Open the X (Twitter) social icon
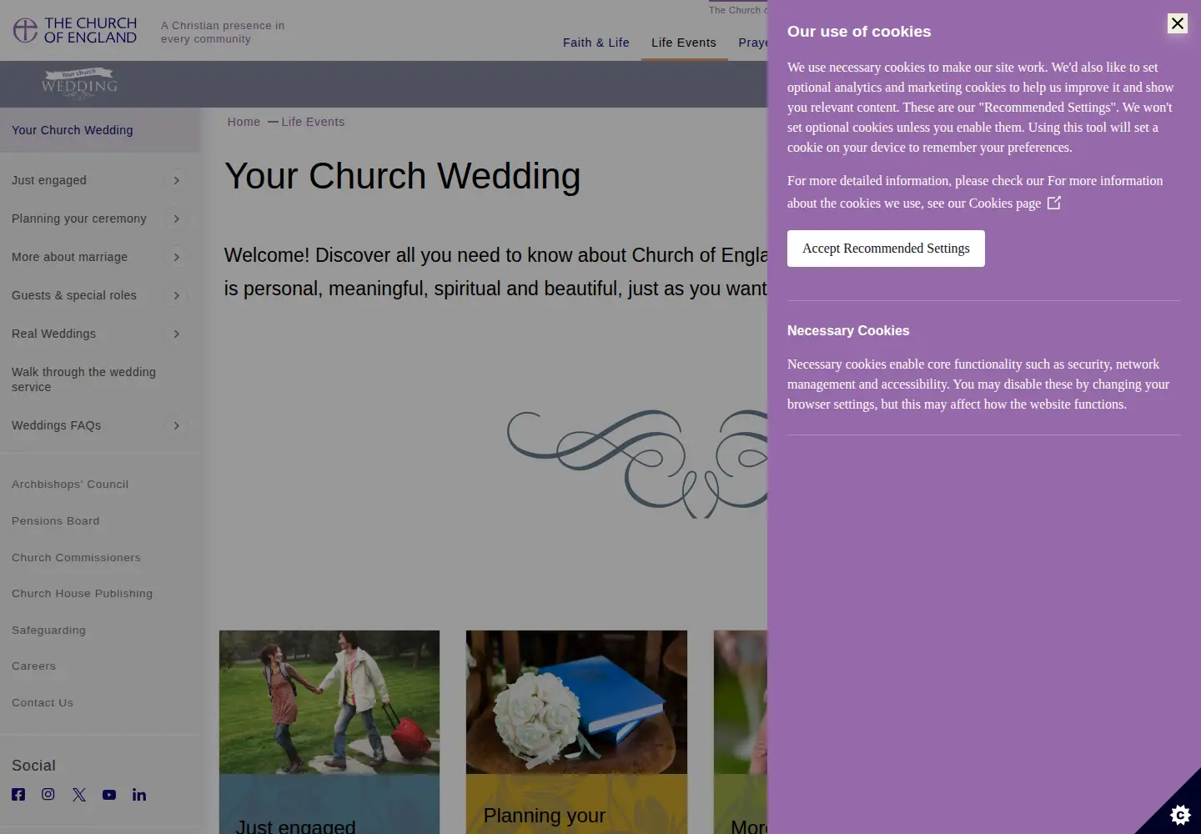 coord(79,795)
